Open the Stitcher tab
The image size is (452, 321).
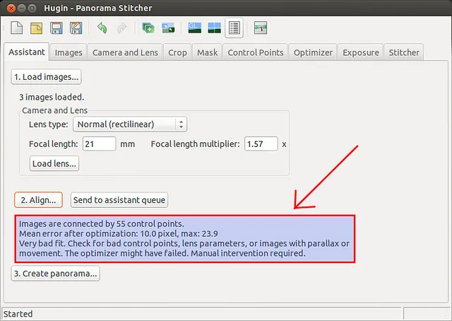pyautogui.click(x=404, y=52)
